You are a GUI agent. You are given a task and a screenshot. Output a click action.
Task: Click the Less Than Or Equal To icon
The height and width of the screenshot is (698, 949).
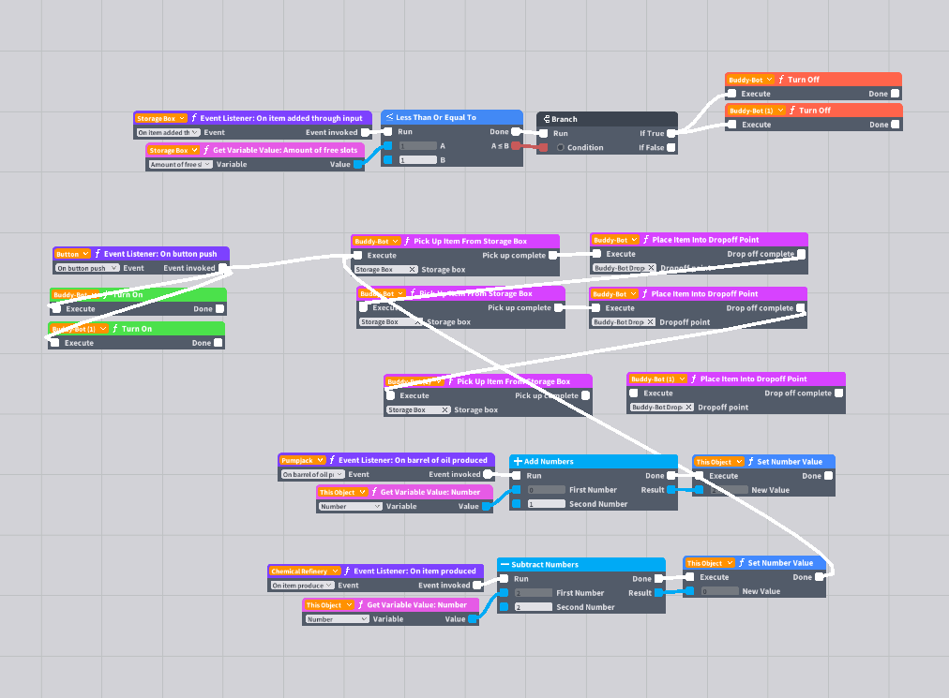(389, 117)
